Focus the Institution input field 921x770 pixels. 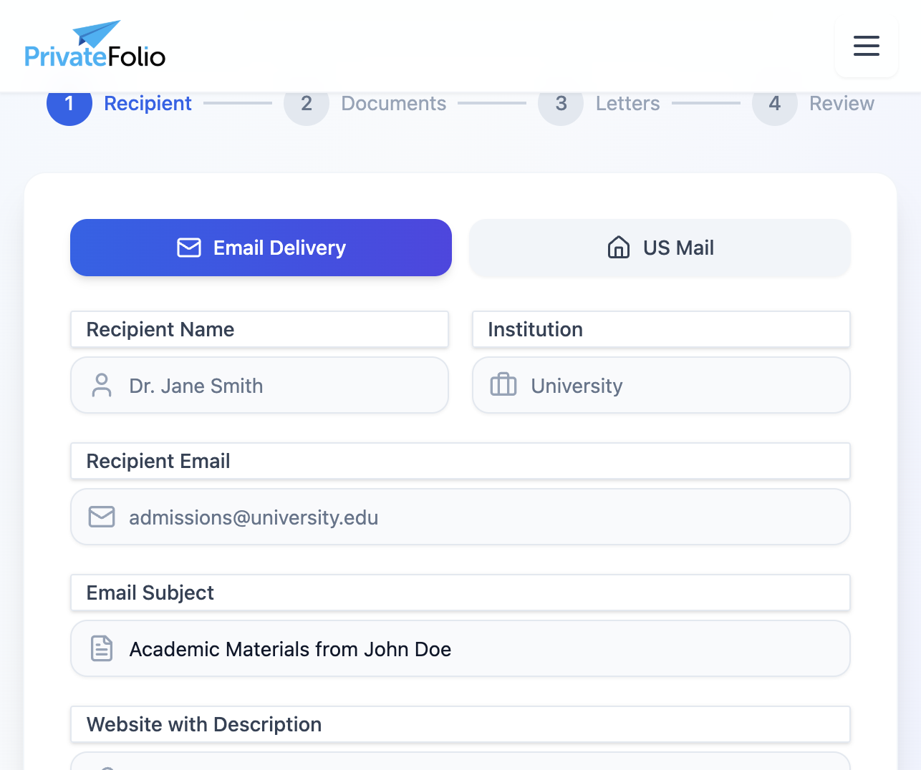coord(660,385)
